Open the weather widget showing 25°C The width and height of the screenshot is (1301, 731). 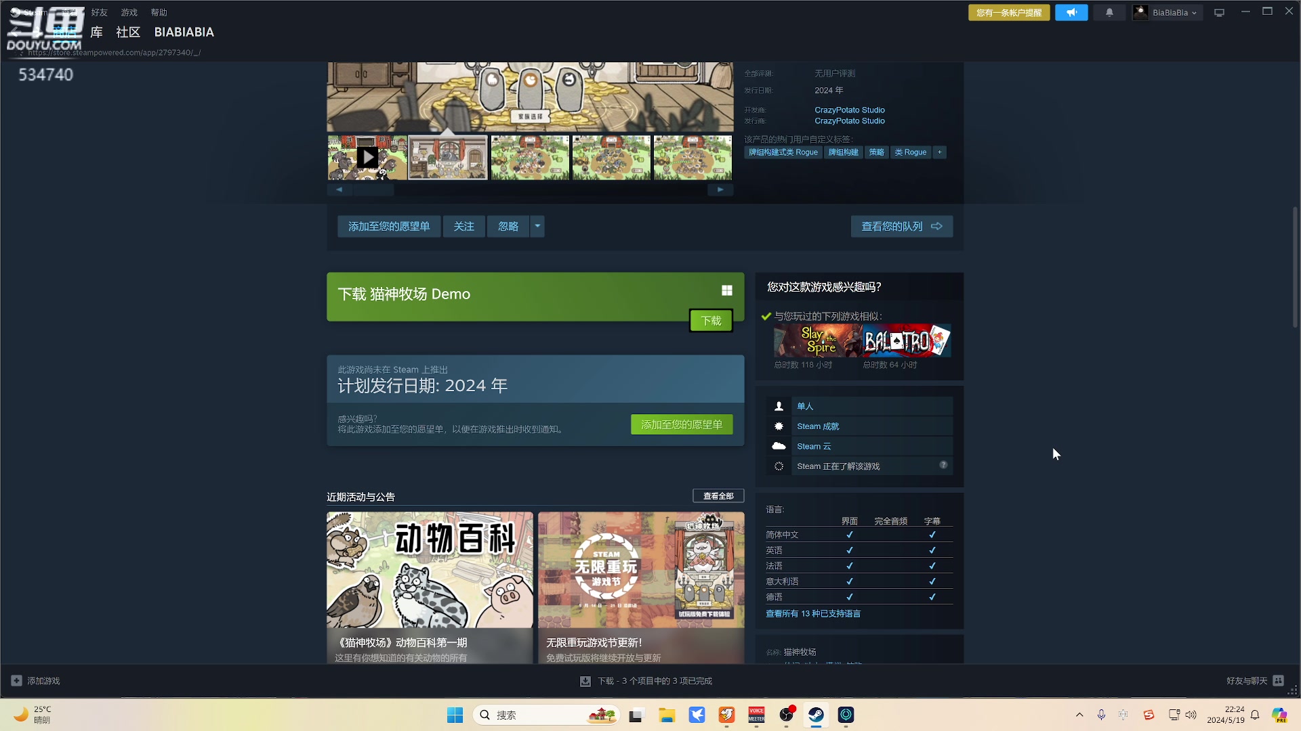coord(33,715)
